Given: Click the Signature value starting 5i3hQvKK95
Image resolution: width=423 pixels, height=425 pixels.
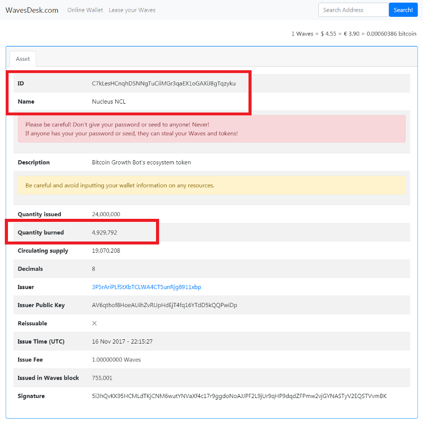Looking at the screenshot, I should [239, 396].
